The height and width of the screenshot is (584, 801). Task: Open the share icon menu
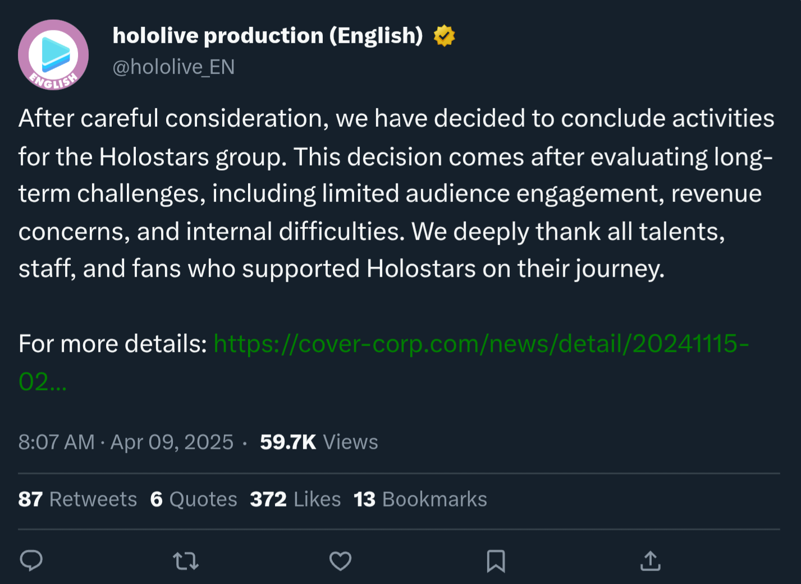click(650, 560)
